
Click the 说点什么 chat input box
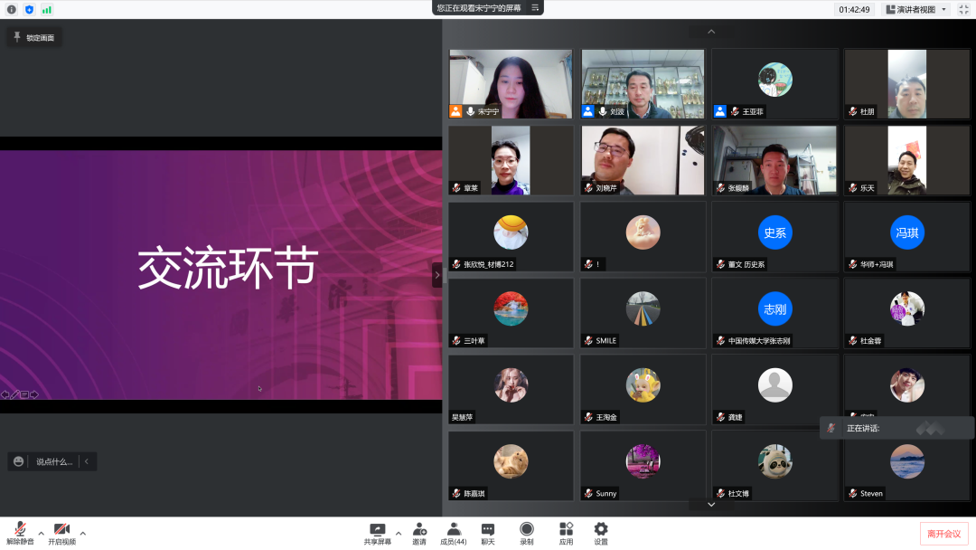pyautogui.click(x=53, y=461)
